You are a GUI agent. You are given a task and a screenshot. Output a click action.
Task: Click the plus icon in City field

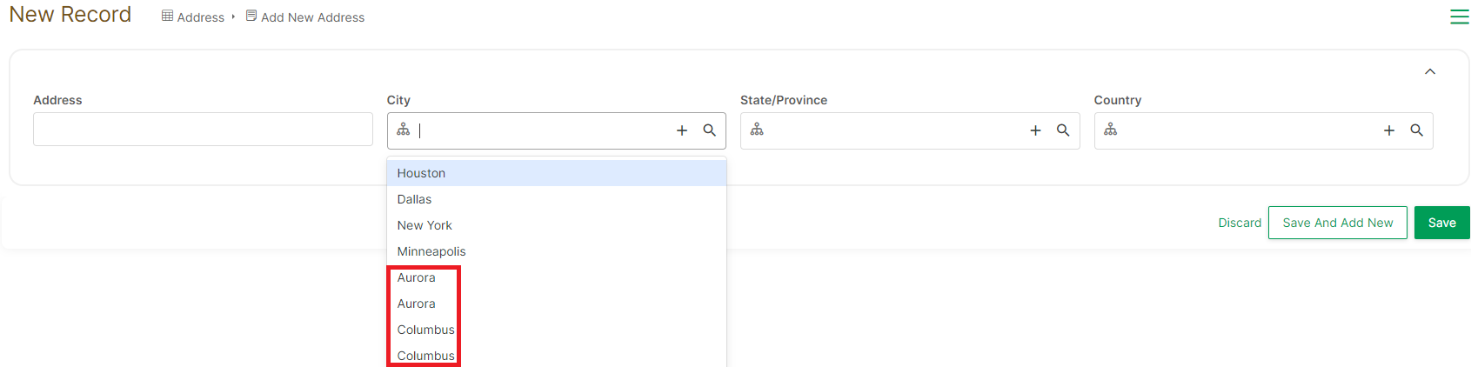click(682, 130)
